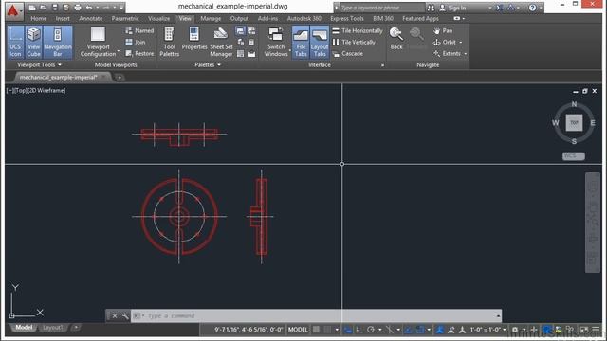Image resolution: width=607 pixels, height=341 pixels.
Task: Switch to the Layout1 tab
Action: (x=53, y=328)
